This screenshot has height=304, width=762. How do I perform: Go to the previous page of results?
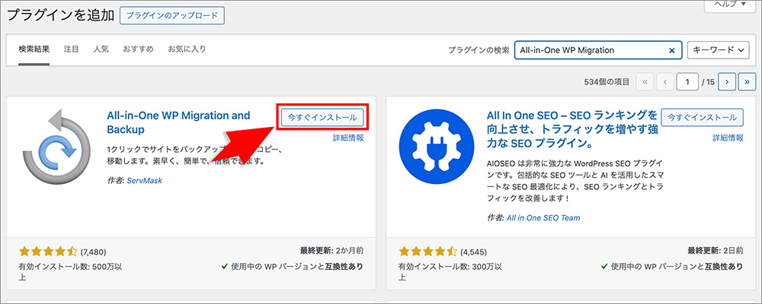pyautogui.click(x=664, y=82)
